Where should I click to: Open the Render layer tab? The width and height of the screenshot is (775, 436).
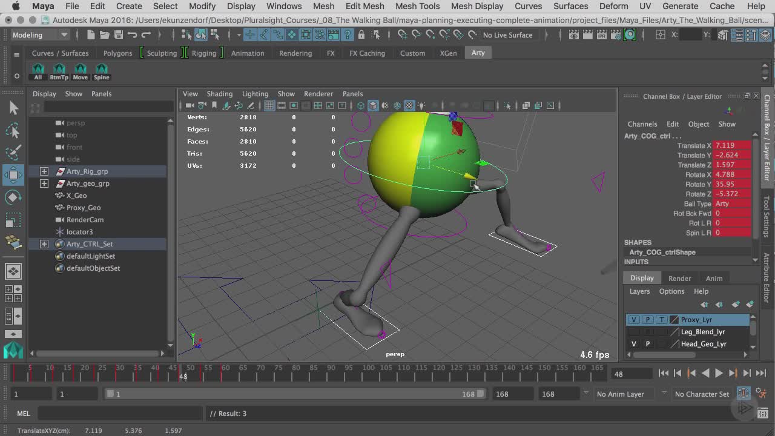pos(679,279)
